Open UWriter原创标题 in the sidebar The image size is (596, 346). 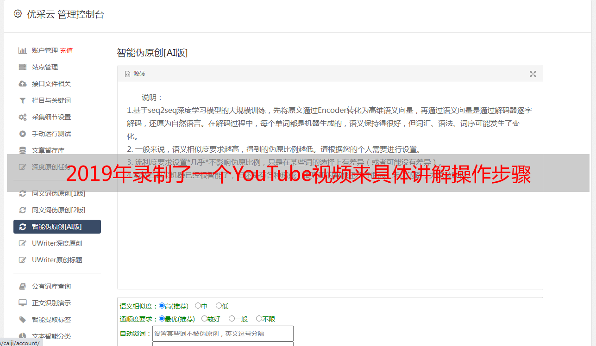pos(57,260)
